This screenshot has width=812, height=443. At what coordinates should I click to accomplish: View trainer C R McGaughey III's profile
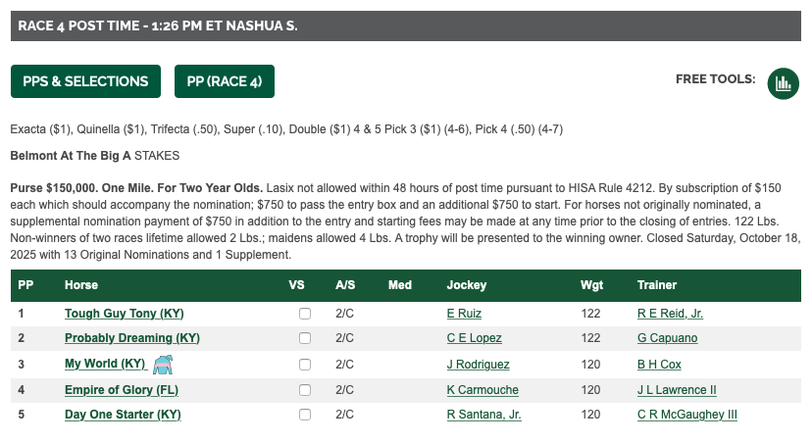point(686,416)
